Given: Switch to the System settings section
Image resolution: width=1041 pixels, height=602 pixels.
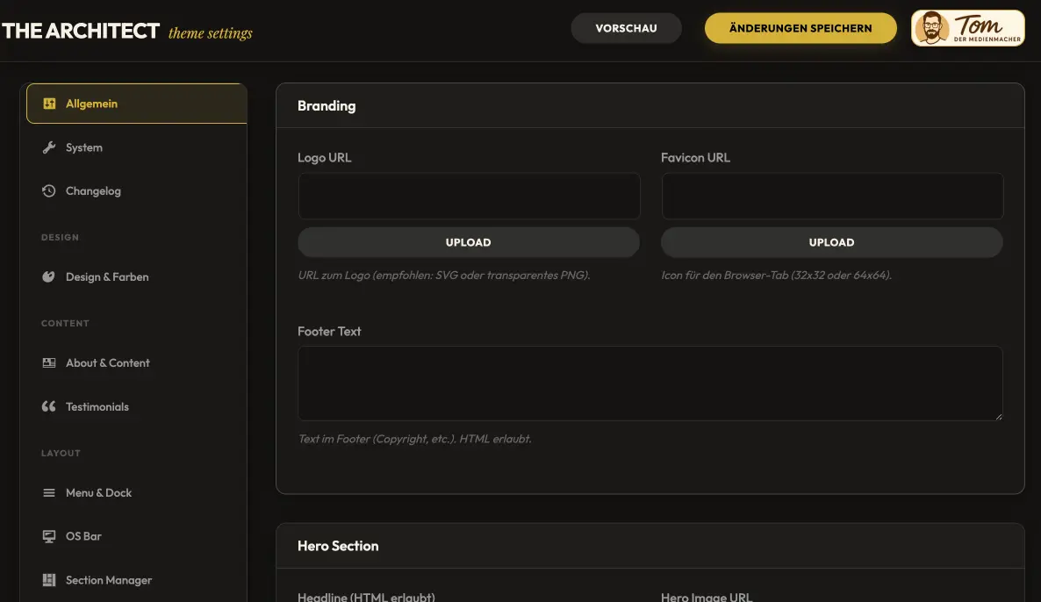Looking at the screenshot, I should tap(83, 147).
